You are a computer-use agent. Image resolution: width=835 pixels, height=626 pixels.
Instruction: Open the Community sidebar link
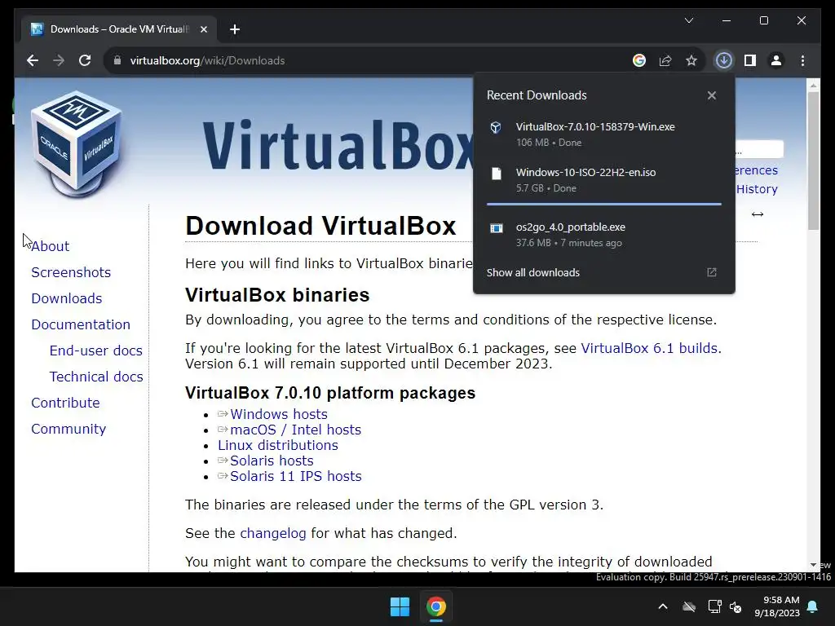pos(68,429)
